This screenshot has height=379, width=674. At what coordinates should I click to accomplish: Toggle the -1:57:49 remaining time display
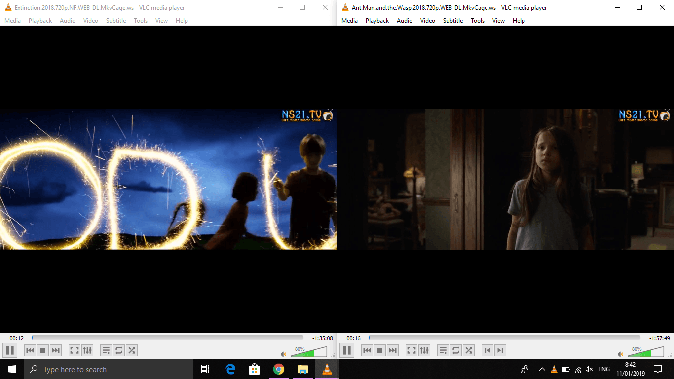coord(659,338)
